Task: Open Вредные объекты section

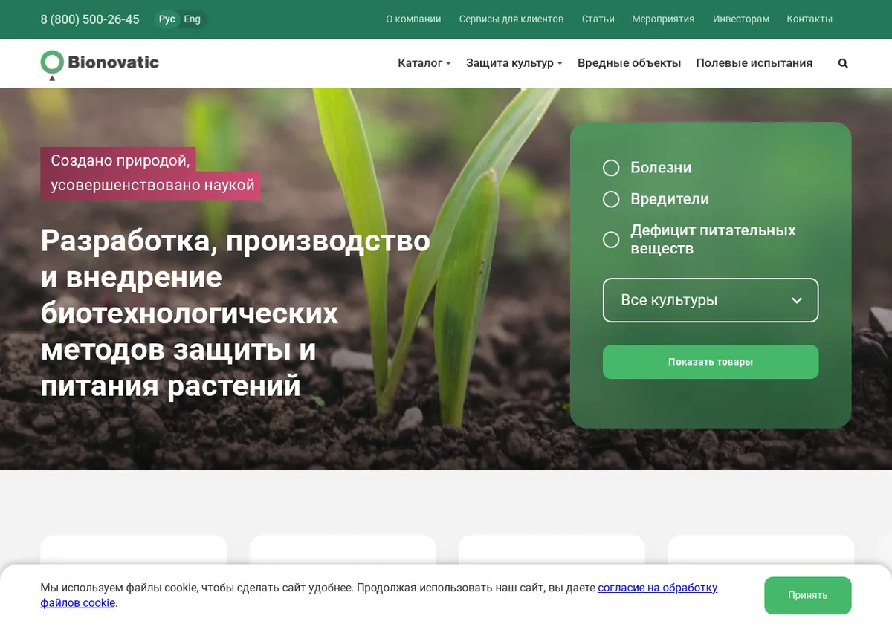Action: tap(630, 63)
